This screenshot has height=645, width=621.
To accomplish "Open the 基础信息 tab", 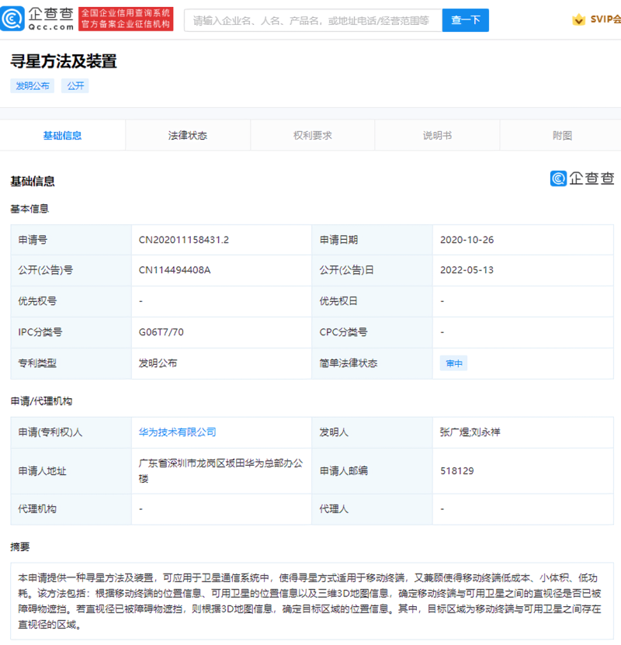I will click(63, 135).
